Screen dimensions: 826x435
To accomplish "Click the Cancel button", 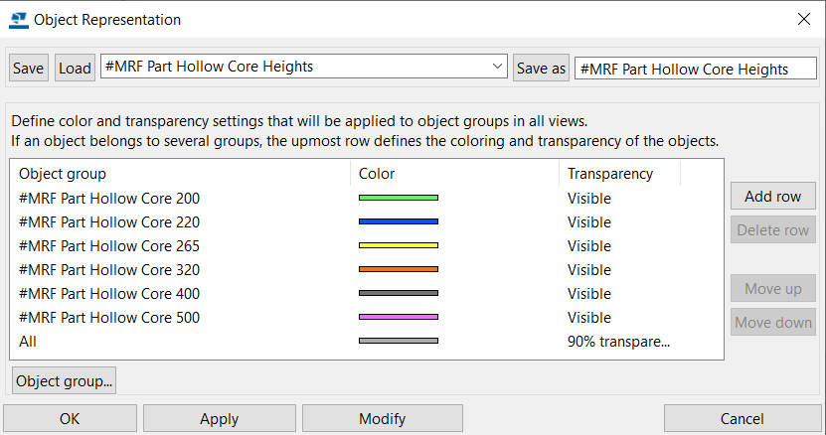I will pyautogui.click(x=743, y=419).
